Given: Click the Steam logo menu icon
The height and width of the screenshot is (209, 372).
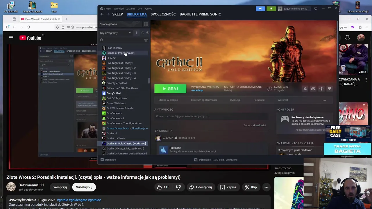Looking at the screenshot, I should [101, 9].
